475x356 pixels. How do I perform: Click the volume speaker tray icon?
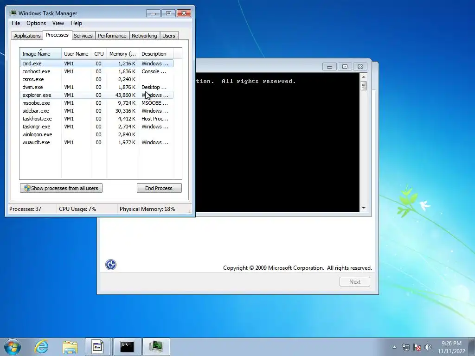pos(428,347)
